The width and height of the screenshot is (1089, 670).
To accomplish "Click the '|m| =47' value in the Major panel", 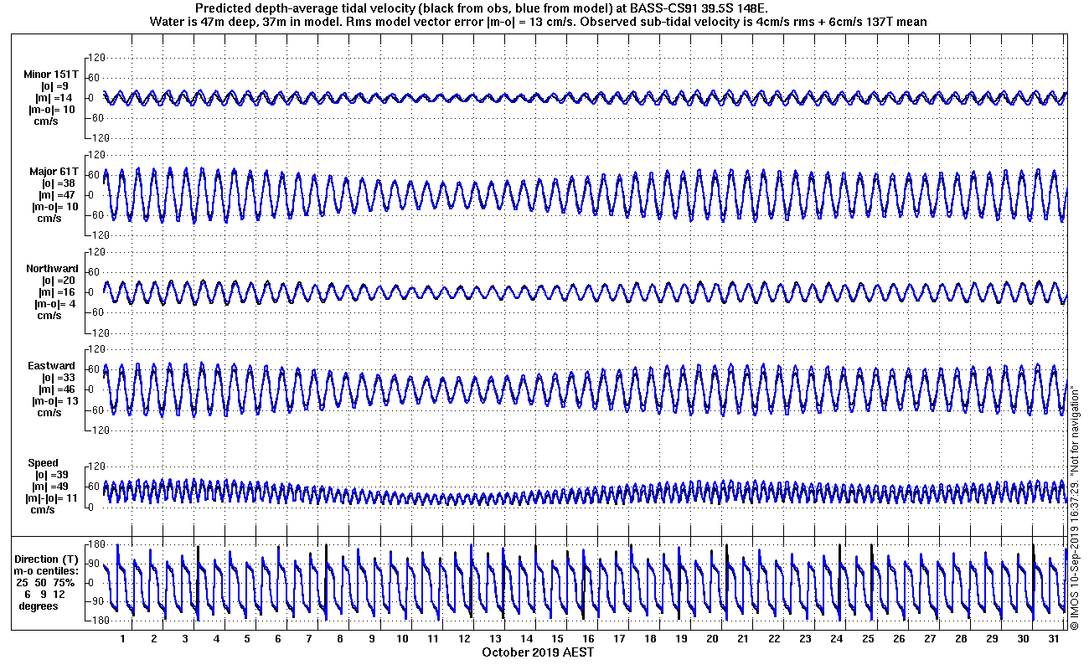I will (57, 195).
